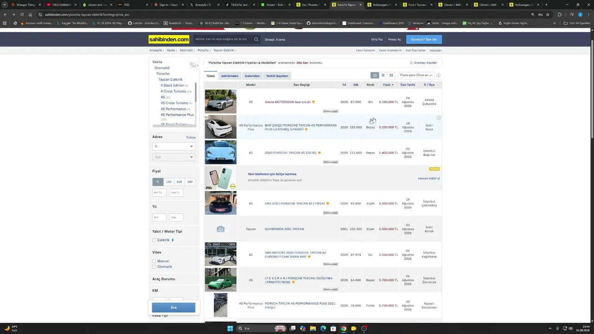Open the Adana MOTORSDAN listing thumbnail
This screenshot has height=334, width=594.
[x=220, y=102]
